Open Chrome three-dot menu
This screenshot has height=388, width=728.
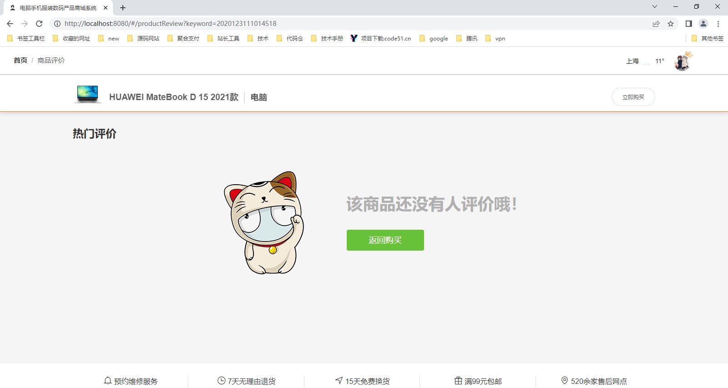[x=718, y=24]
